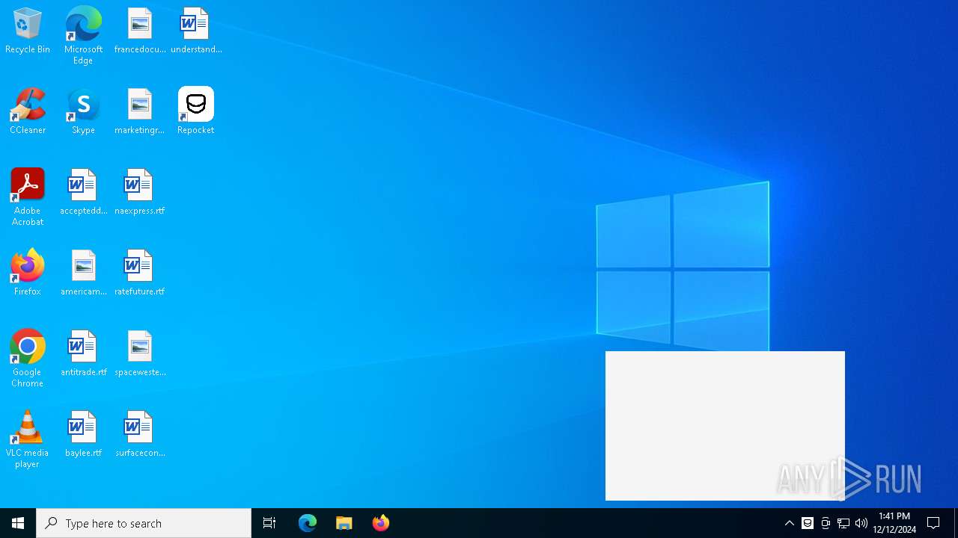Launch Microsoft Edge from desktop shortcut

pos(83,36)
